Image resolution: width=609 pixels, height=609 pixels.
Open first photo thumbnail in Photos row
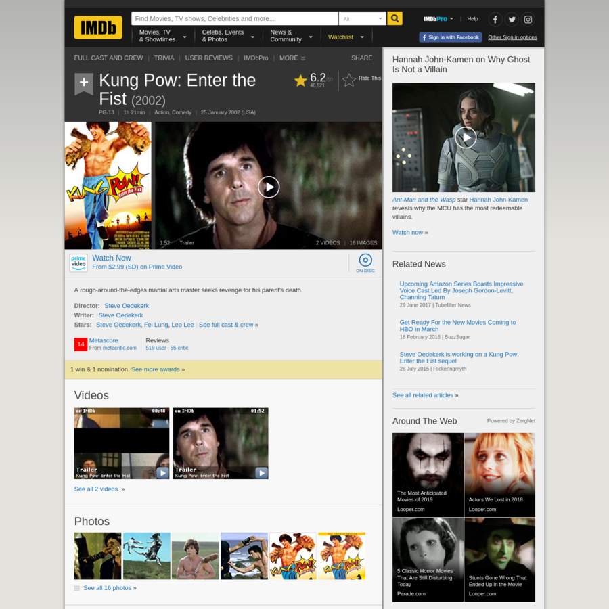click(x=97, y=556)
